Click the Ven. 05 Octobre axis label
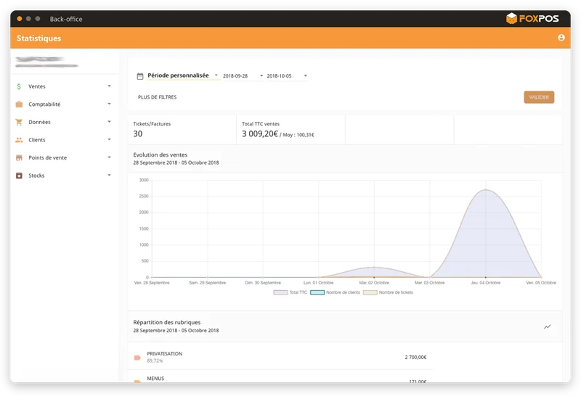The width and height of the screenshot is (581, 396). 541,283
